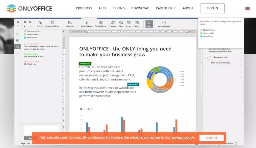The width and height of the screenshot is (256, 148).
Task: Open the PRICING menu item
Action: click(x=119, y=8)
